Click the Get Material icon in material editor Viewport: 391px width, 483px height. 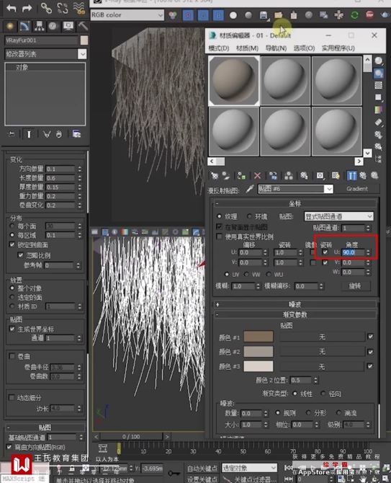click(215, 176)
